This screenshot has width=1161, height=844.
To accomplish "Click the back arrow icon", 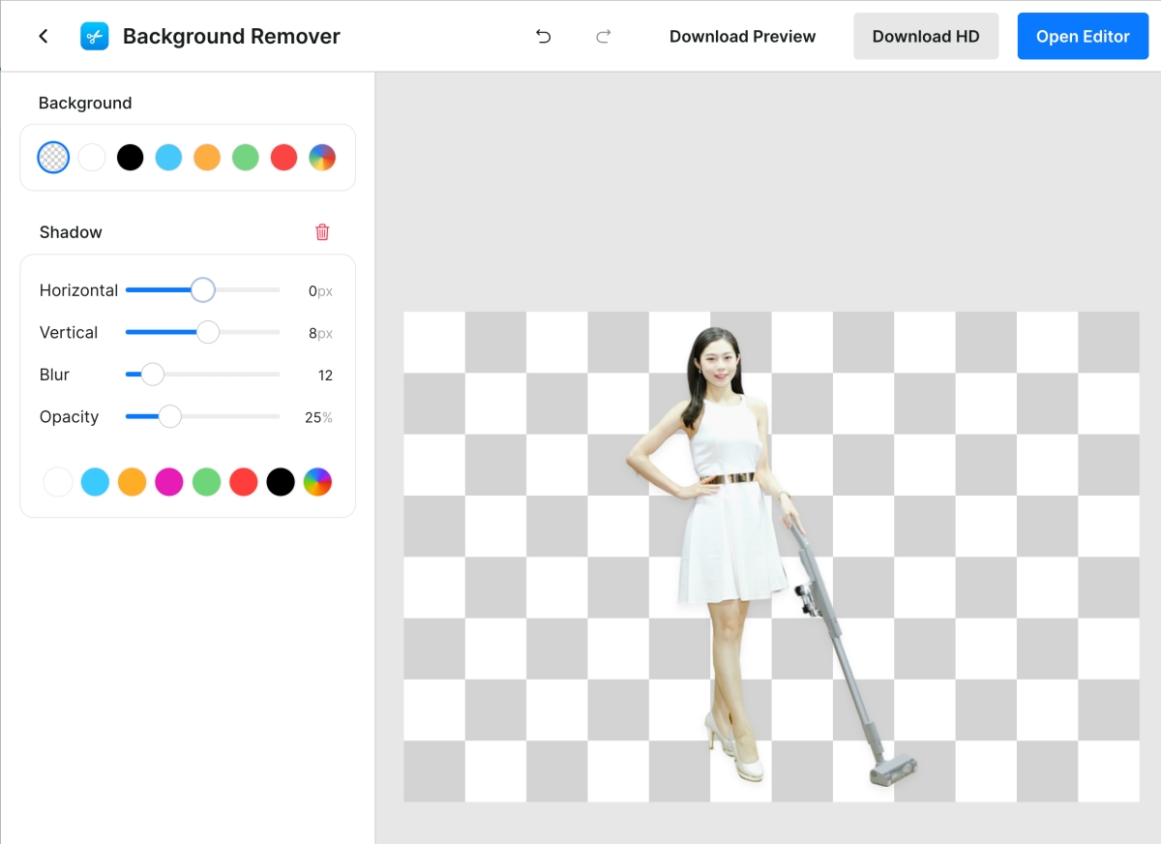I will pyautogui.click(x=44, y=37).
